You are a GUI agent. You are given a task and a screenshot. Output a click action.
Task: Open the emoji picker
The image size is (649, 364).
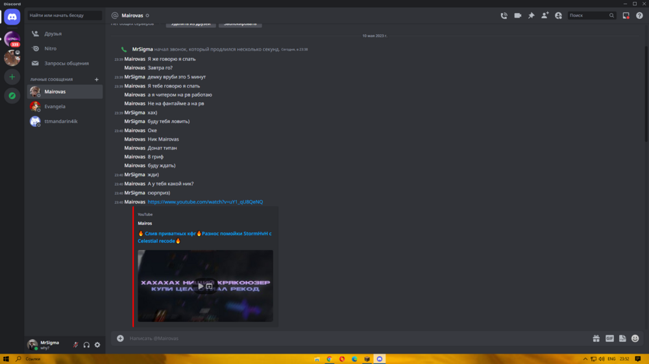click(x=635, y=338)
